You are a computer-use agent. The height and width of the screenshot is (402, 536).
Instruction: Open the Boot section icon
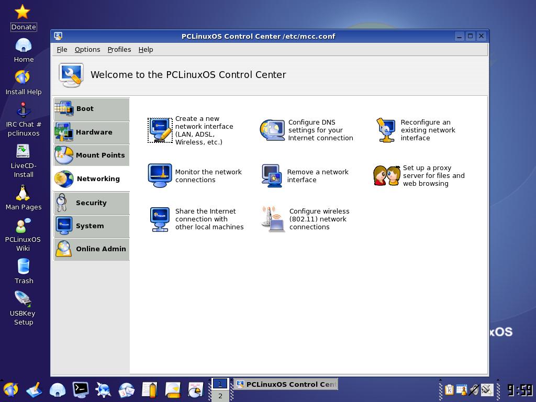64,108
